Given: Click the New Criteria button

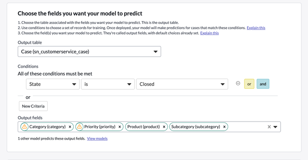Looking at the screenshot, I should pos(33,106).
